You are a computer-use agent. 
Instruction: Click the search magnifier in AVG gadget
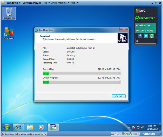point(137,41)
